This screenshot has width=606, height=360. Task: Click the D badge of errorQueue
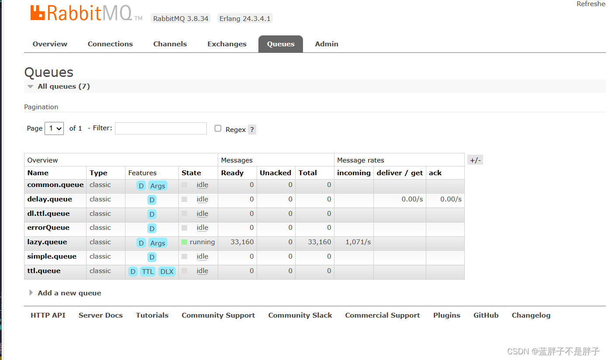(x=152, y=228)
